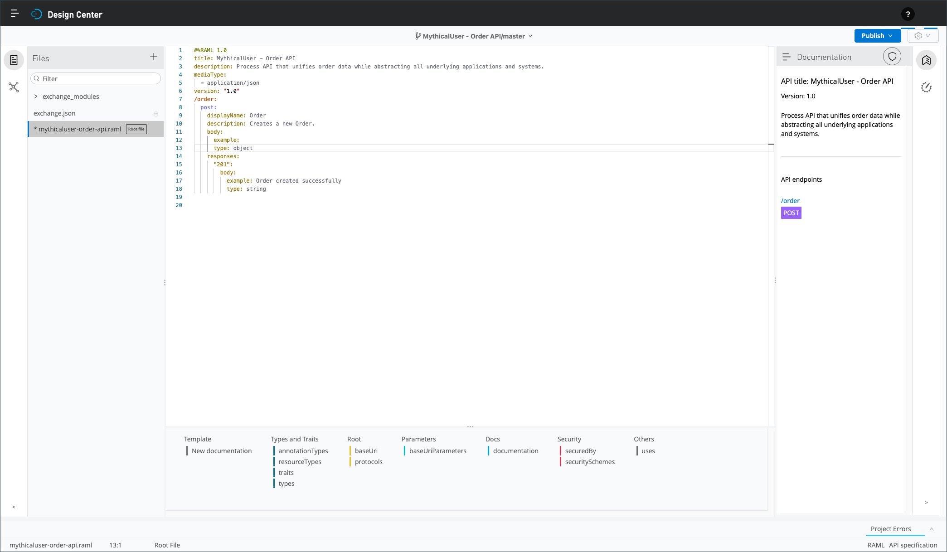Open the help question mark icon

tap(908, 15)
